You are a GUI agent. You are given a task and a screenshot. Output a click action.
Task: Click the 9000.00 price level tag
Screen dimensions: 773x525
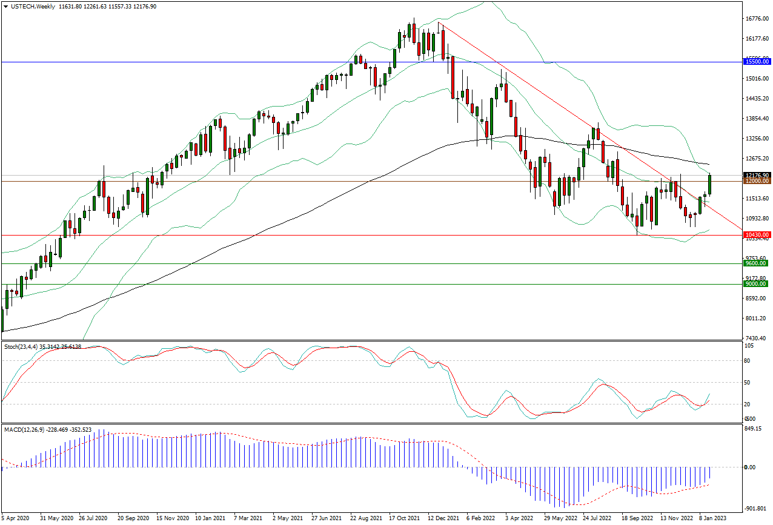(757, 284)
